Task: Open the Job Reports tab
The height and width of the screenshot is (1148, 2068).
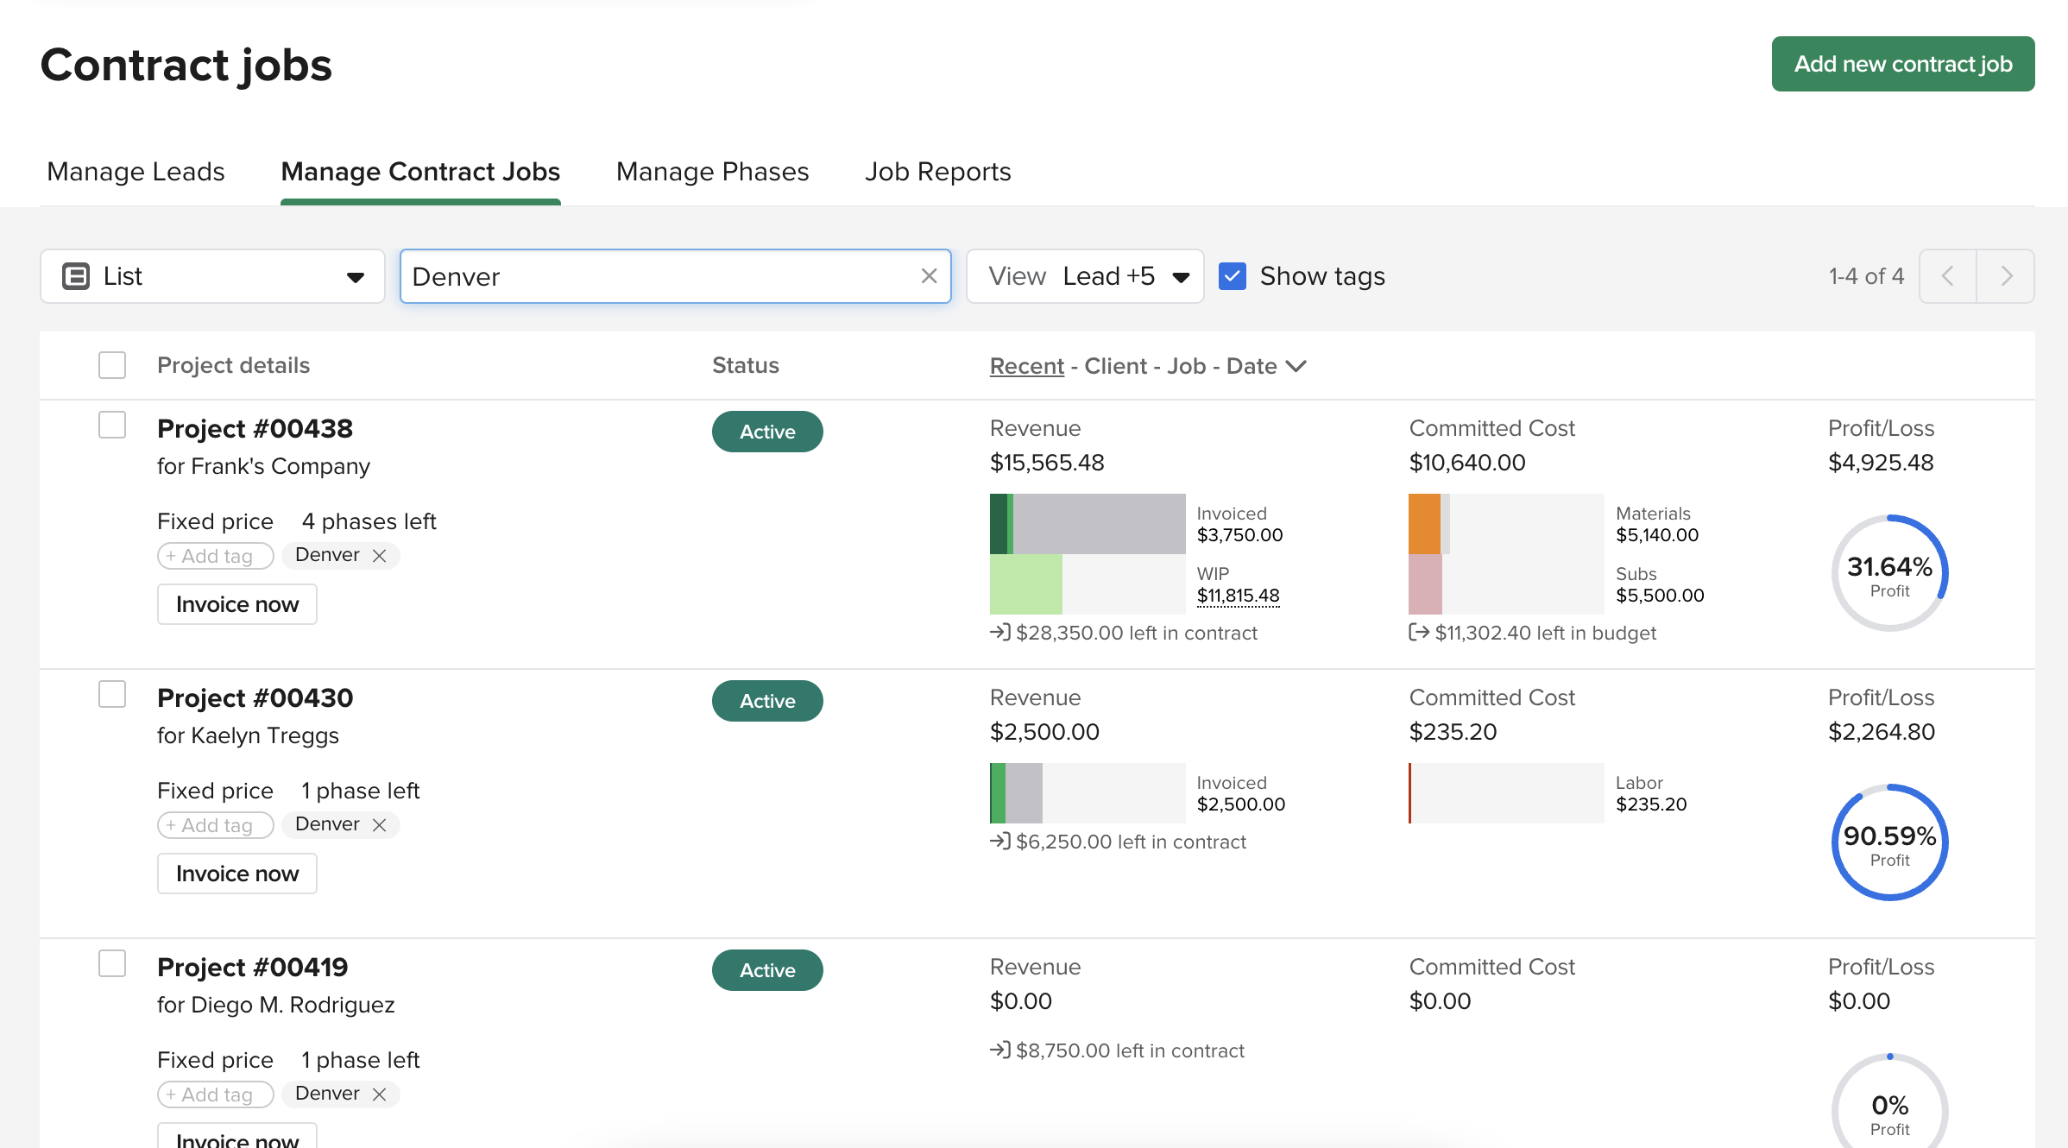Action: click(x=937, y=172)
